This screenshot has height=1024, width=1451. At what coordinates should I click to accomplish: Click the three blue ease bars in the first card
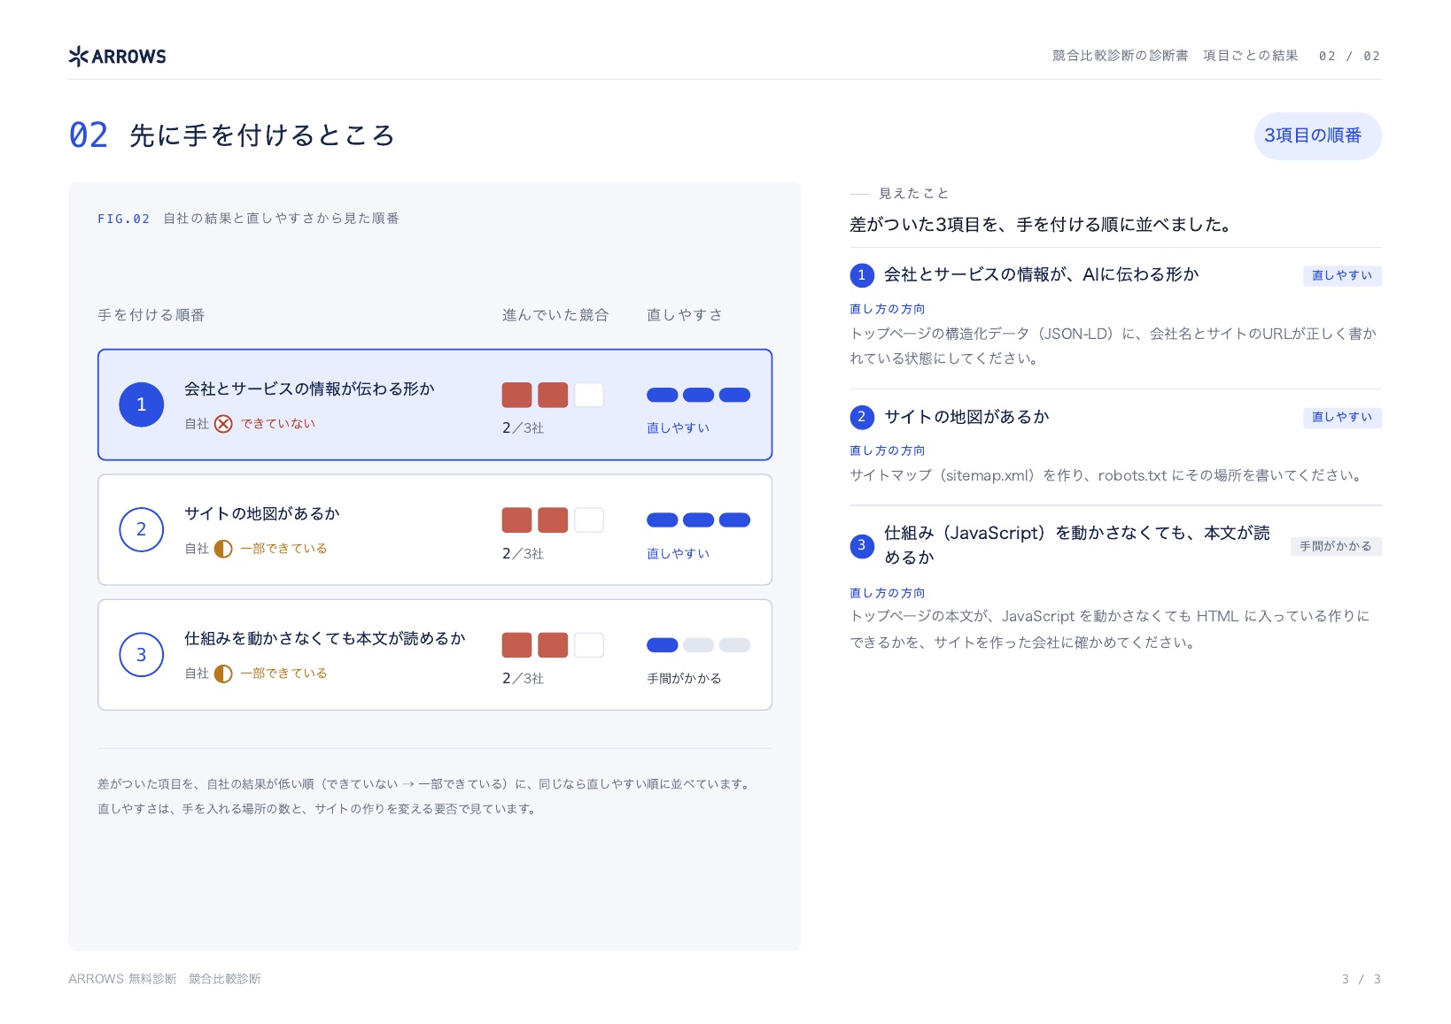[698, 395]
